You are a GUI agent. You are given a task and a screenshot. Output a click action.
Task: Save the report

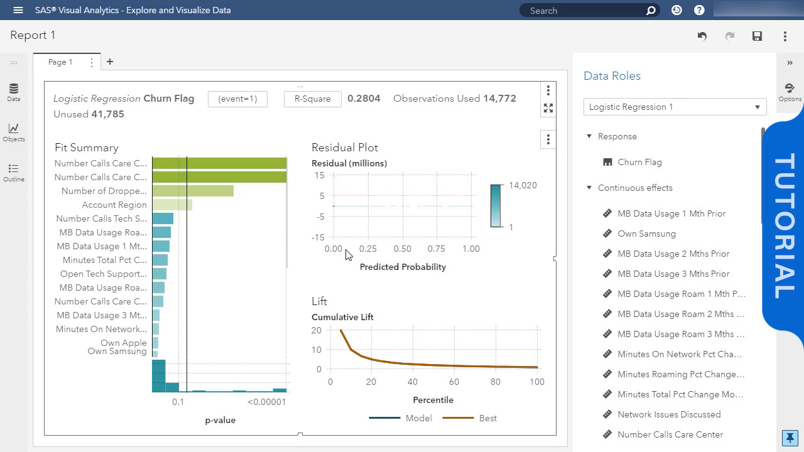pyautogui.click(x=757, y=36)
